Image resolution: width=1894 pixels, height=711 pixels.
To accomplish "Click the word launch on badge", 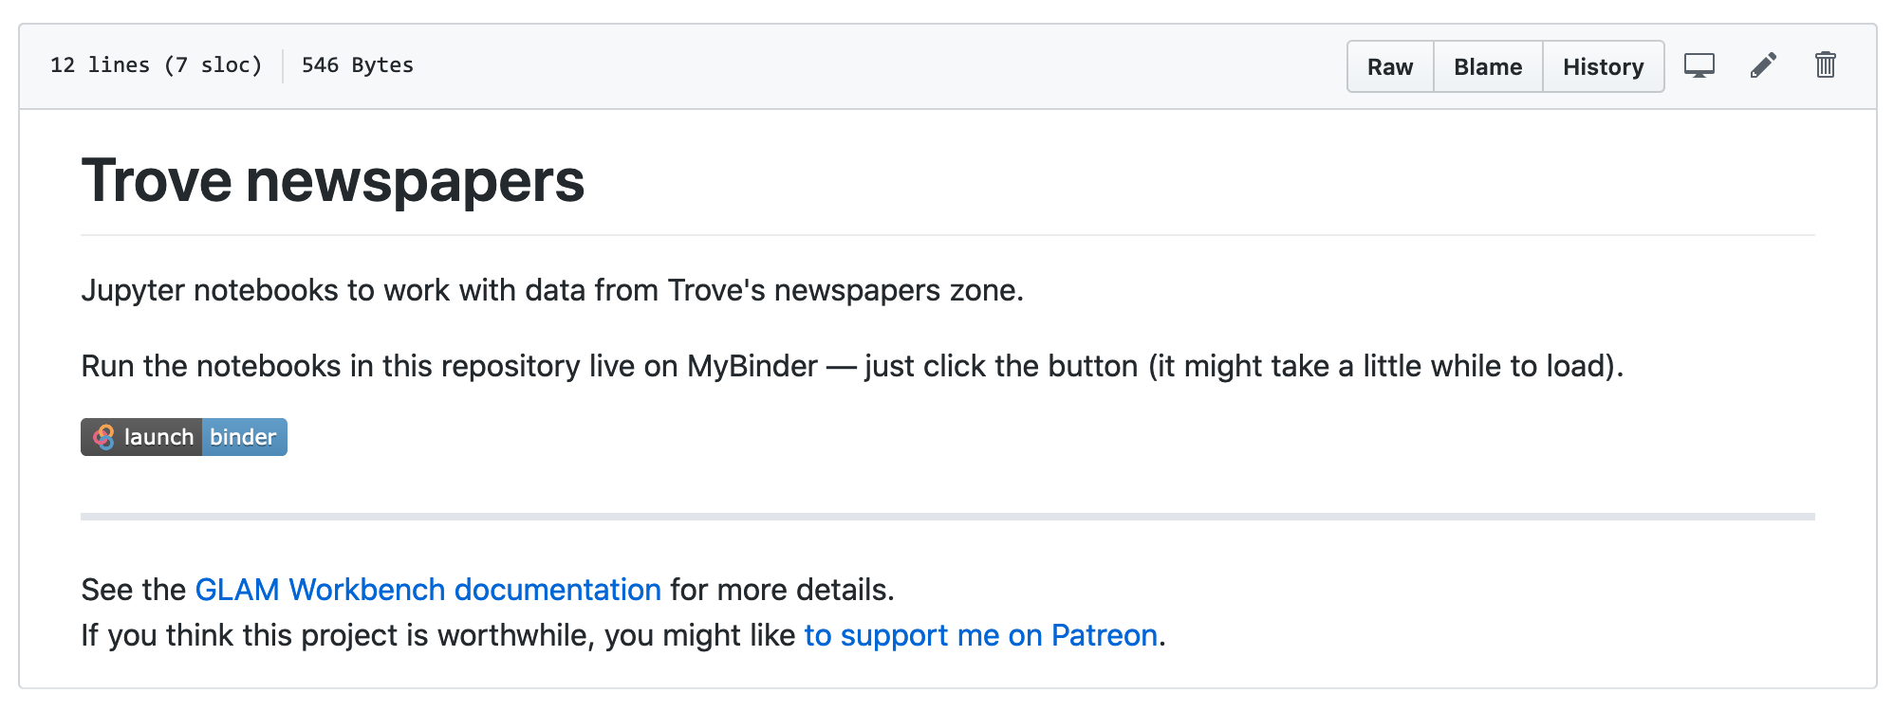I will (158, 437).
